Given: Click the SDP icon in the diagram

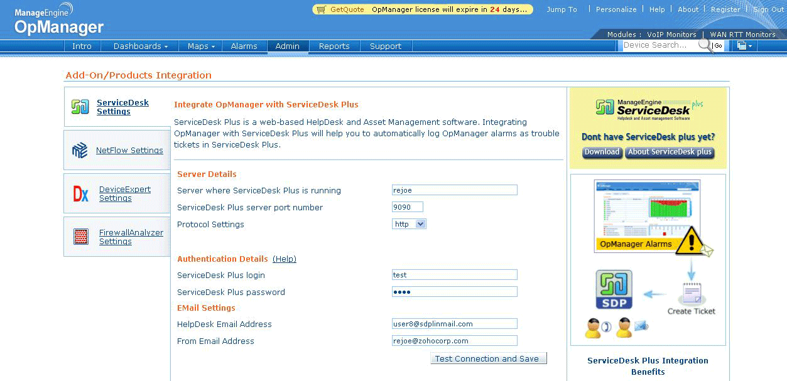Looking at the screenshot, I should coord(614,290).
